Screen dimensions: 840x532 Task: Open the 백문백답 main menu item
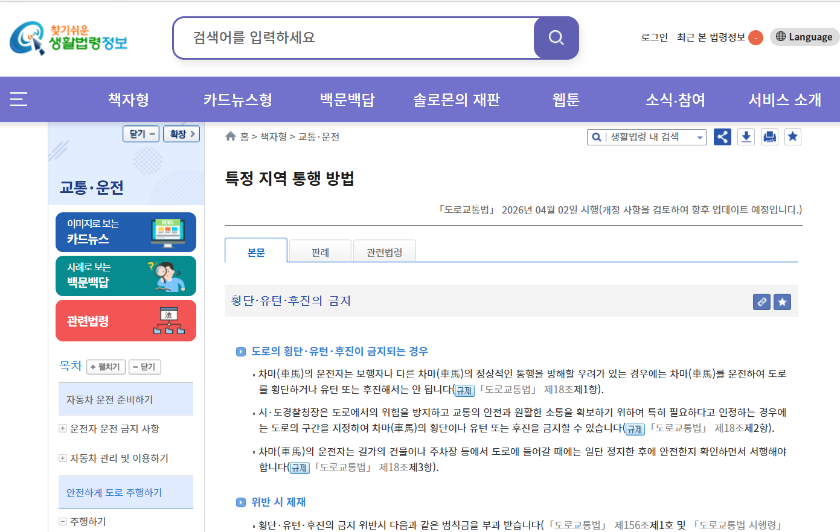pos(347,100)
